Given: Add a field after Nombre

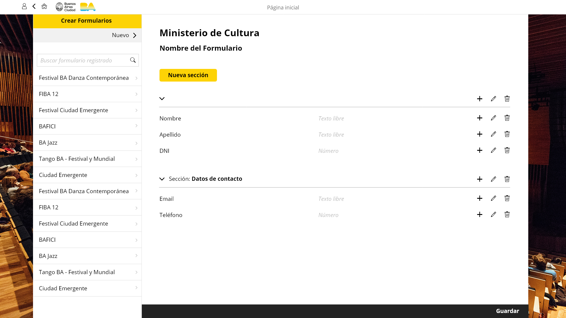Looking at the screenshot, I should coord(480,118).
